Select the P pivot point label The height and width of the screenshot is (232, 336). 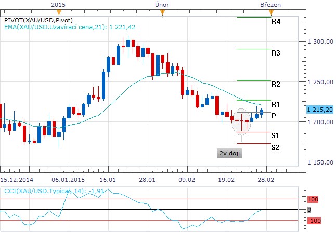point(274,116)
